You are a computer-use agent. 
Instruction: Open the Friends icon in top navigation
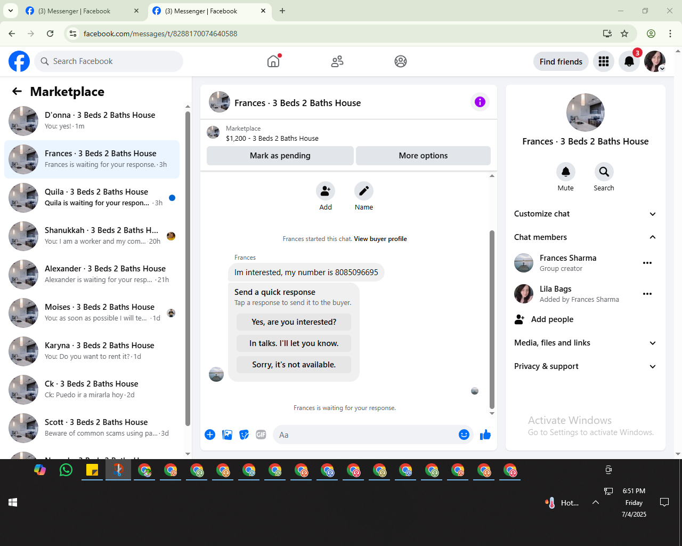[x=337, y=61]
